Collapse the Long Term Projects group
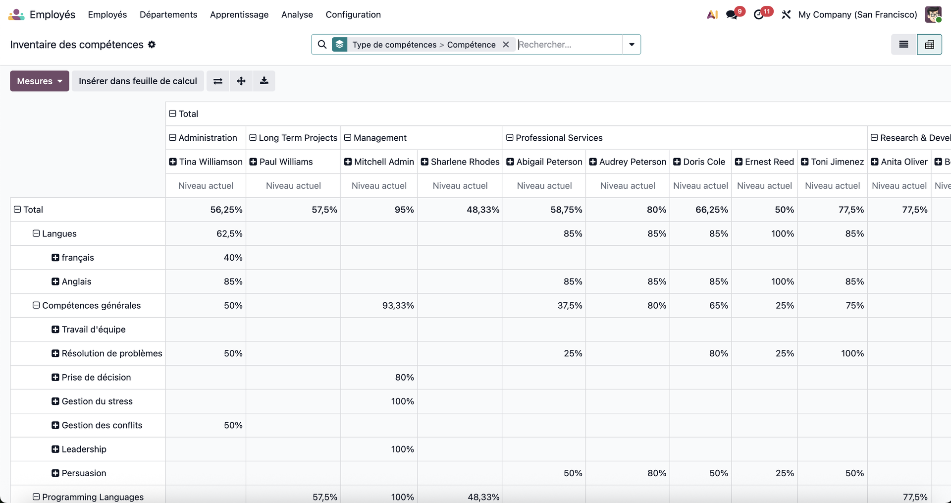The width and height of the screenshot is (951, 503). [253, 138]
